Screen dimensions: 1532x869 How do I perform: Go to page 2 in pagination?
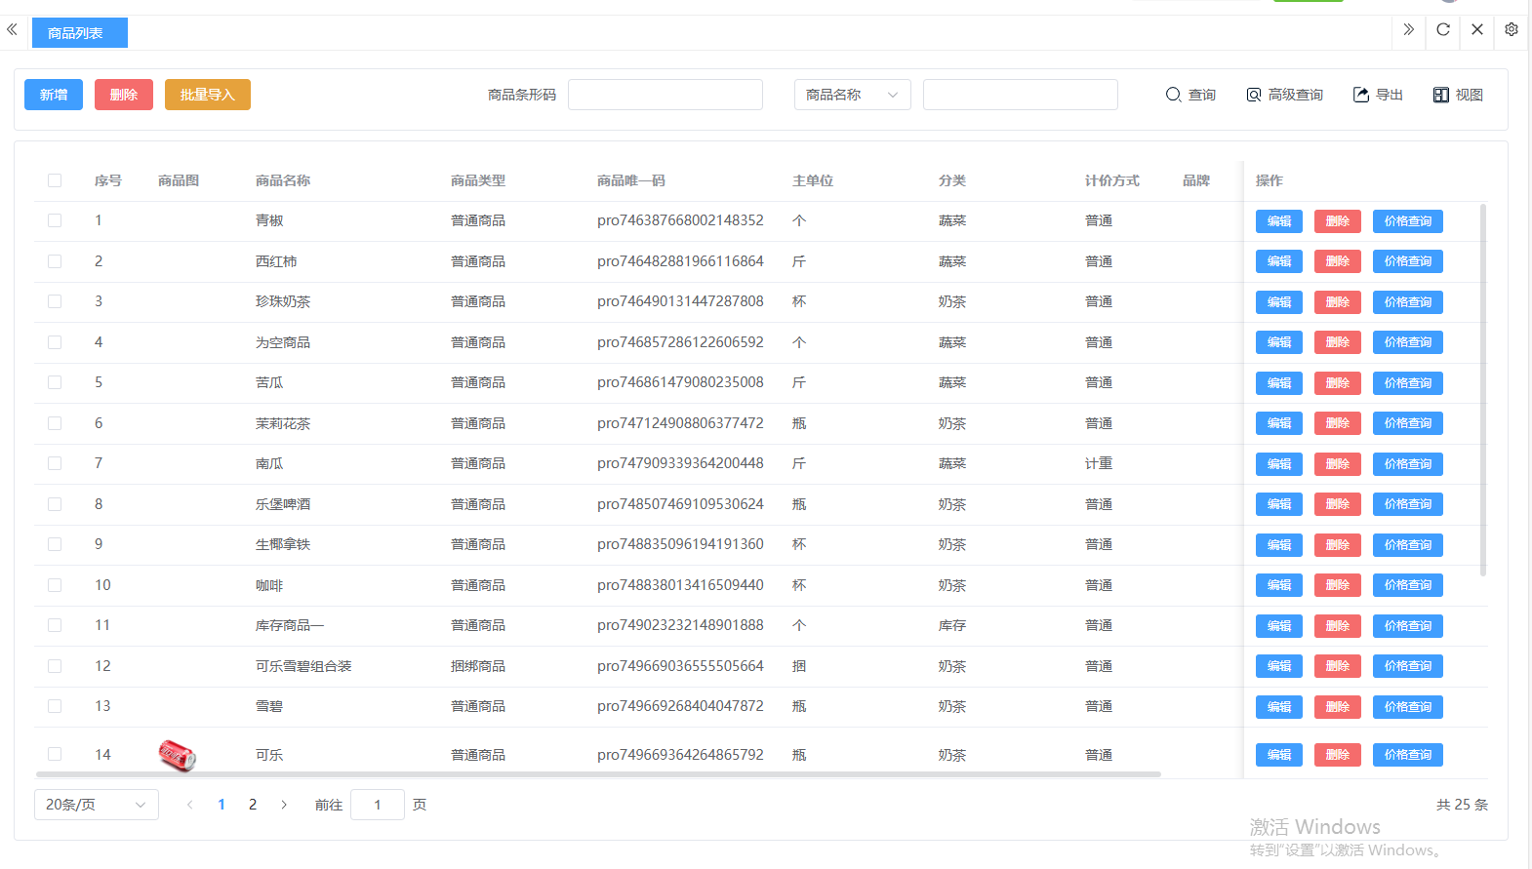pyautogui.click(x=253, y=805)
